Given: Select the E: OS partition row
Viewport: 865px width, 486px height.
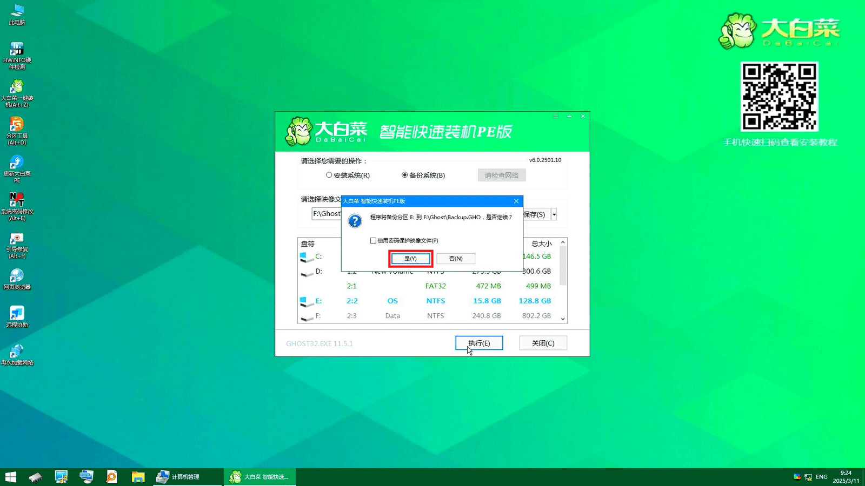Looking at the screenshot, I should pos(428,301).
